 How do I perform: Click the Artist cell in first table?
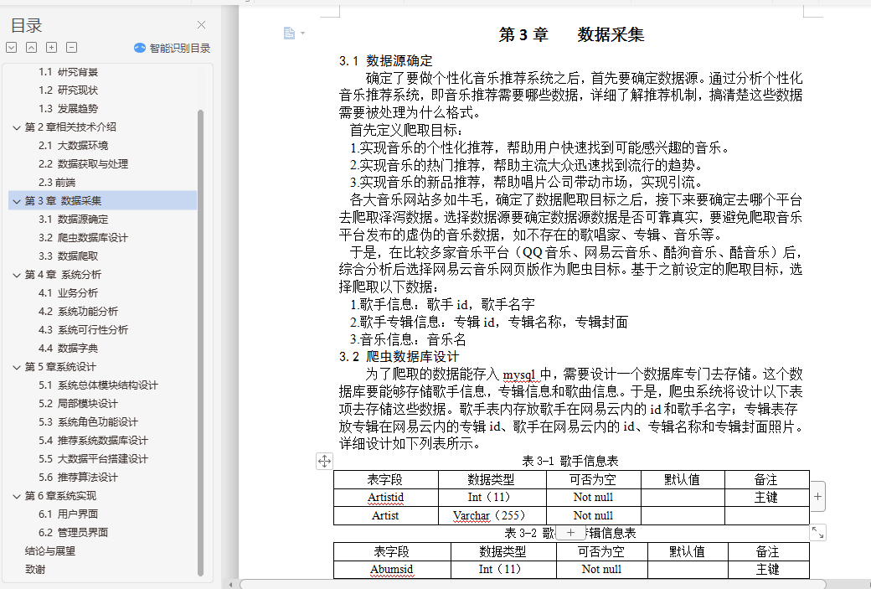pyautogui.click(x=385, y=515)
